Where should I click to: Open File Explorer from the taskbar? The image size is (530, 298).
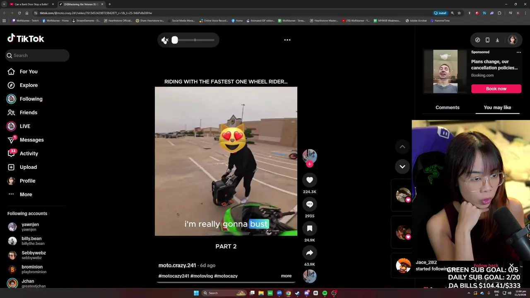(x=261, y=293)
